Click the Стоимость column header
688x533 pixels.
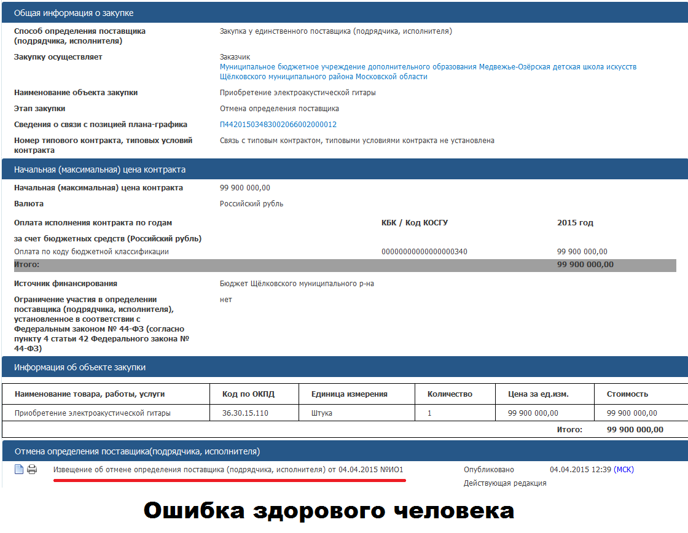coord(641,394)
